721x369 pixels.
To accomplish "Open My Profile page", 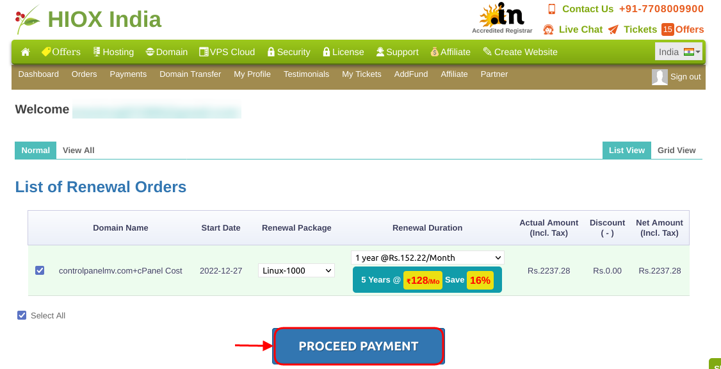I will [x=252, y=74].
